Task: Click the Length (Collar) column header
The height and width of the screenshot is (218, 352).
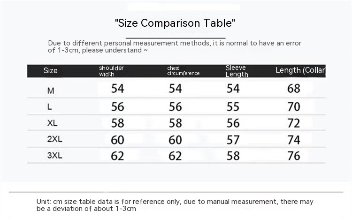Action: click(300, 70)
